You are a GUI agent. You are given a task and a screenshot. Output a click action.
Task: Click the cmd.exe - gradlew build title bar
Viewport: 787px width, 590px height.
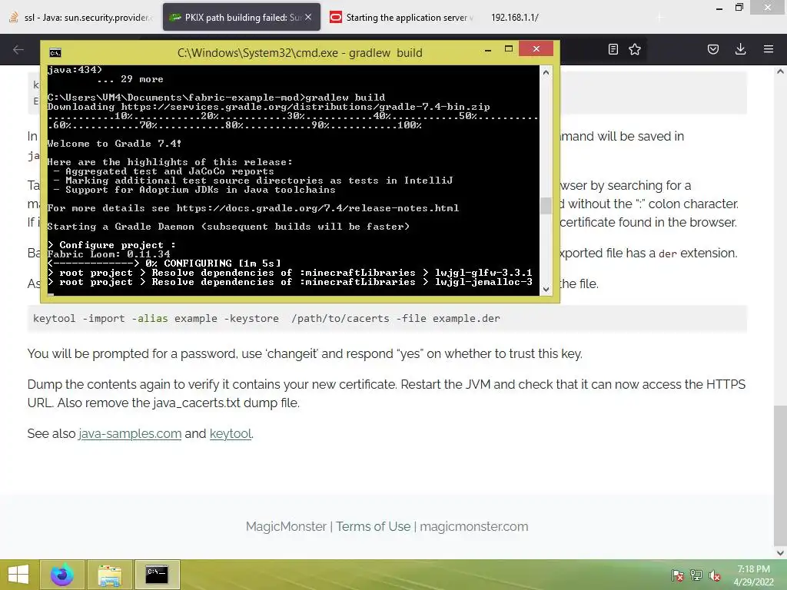[300, 53]
